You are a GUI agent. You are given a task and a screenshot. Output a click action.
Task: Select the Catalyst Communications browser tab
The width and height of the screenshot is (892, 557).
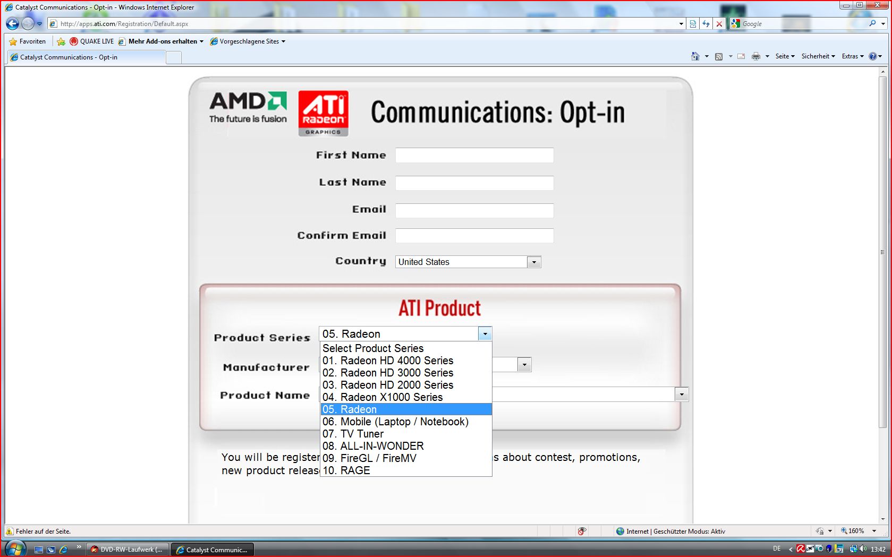87,57
